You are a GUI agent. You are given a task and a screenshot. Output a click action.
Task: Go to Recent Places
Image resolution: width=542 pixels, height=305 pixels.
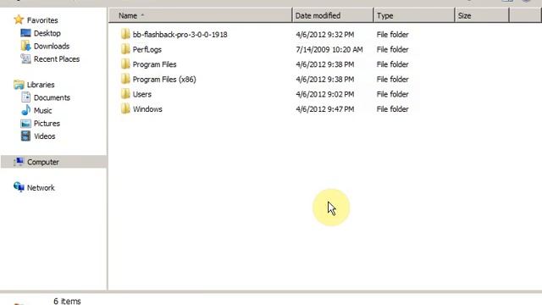tap(57, 59)
